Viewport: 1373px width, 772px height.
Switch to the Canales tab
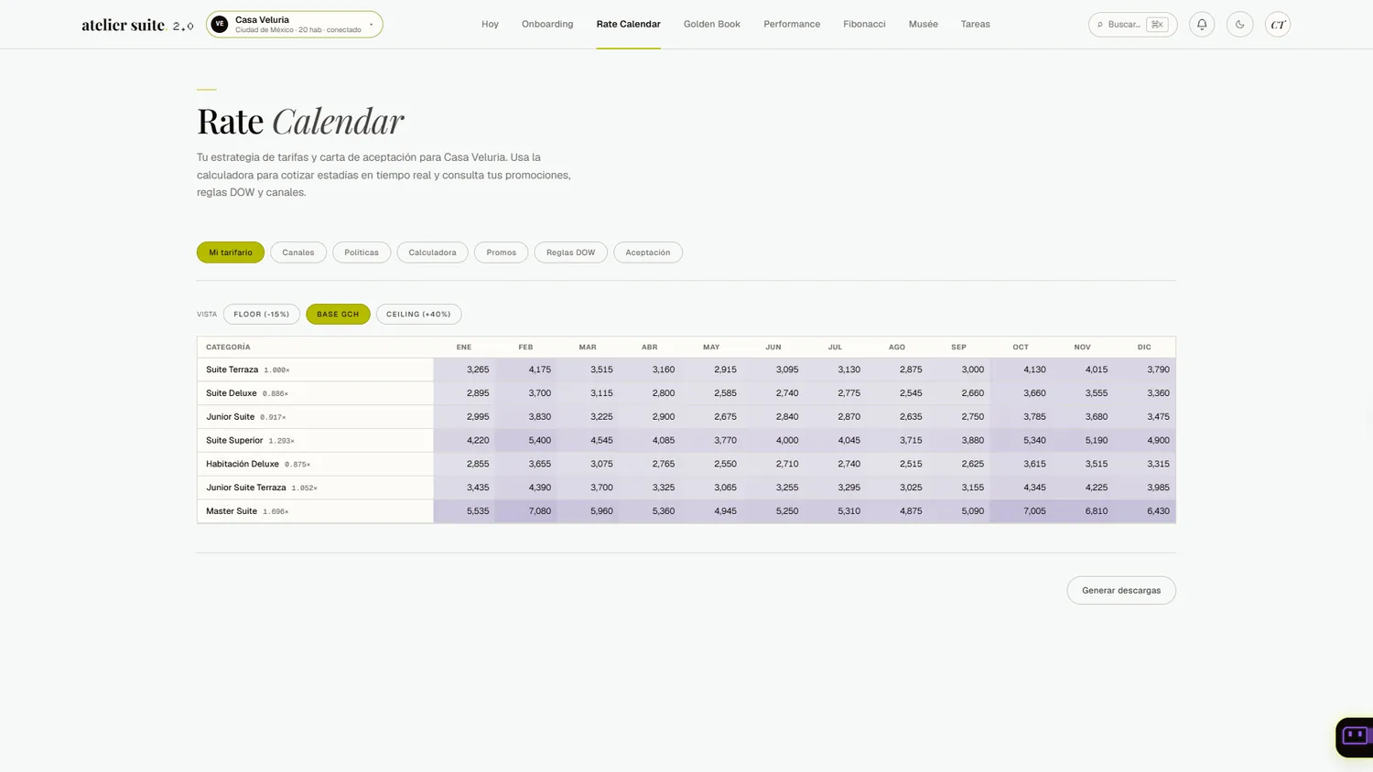click(x=298, y=252)
